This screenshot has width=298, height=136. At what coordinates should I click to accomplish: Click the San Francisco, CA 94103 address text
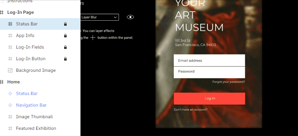pos(195,45)
